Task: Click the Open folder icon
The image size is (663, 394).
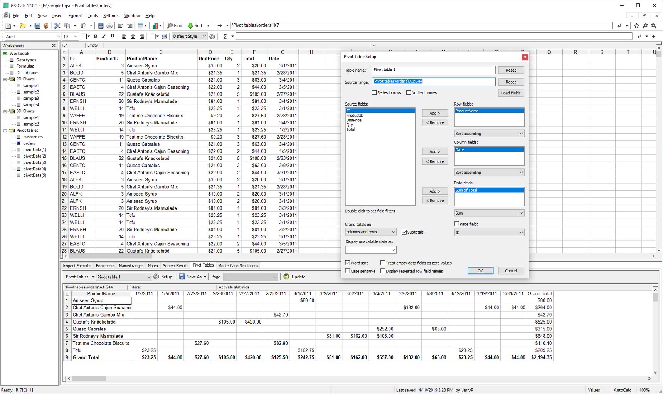Action: (x=23, y=25)
